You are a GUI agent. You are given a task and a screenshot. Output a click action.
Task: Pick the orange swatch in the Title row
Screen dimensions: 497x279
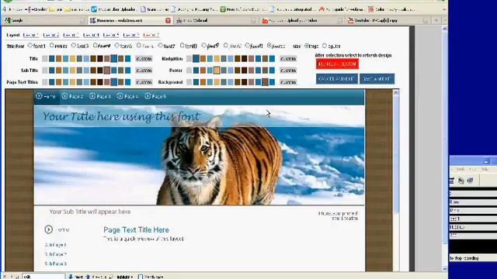point(59,59)
